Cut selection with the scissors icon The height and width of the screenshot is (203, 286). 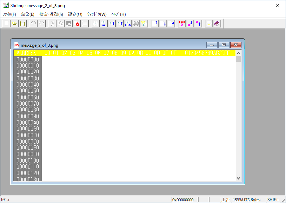point(52,24)
